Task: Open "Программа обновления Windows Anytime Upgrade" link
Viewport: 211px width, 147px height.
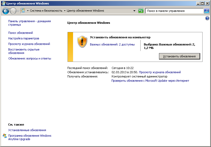Action: click(30, 137)
